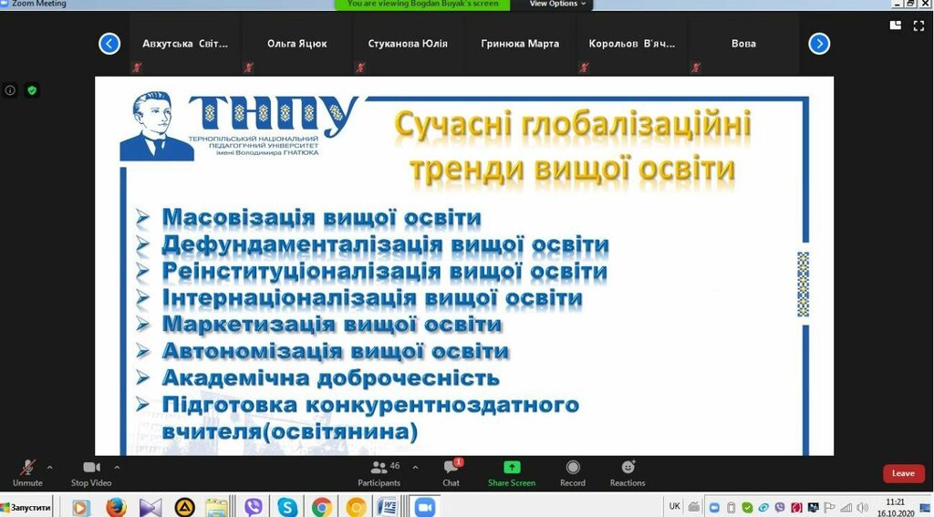Screen dimensions: 934x517
Task: Stop the video camera
Action: point(91,468)
